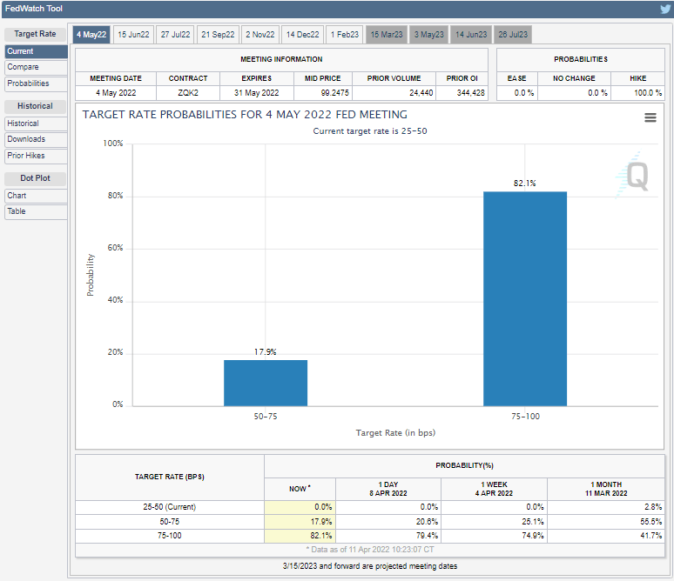Viewport: 674px width, 581px height.
Task: Click the 50-75 probability bar
Action: [265, 383]
